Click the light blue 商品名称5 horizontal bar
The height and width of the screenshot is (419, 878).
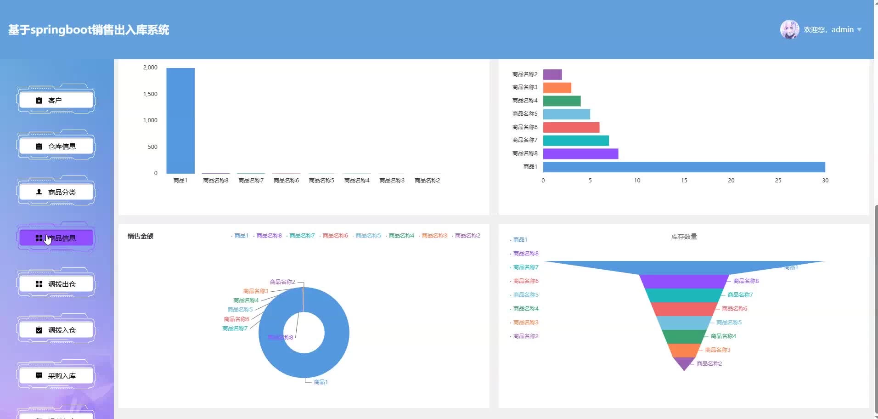point(567,114)
